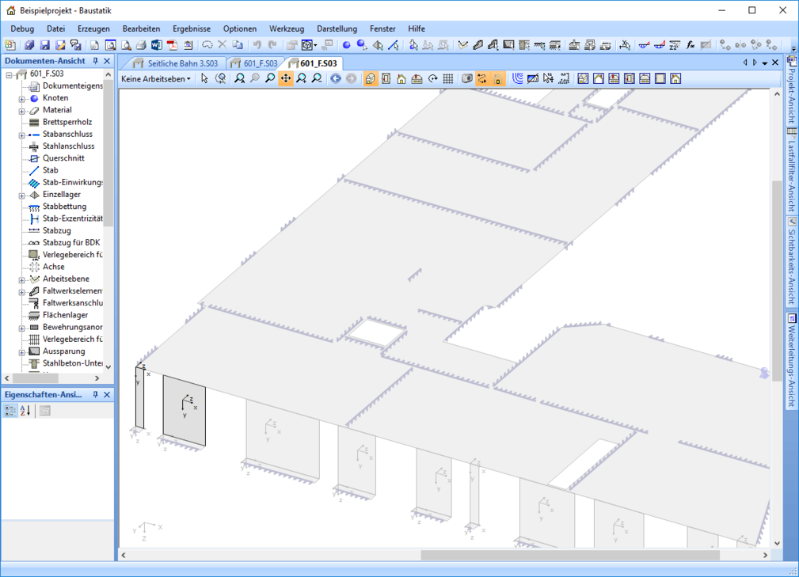799x577 pixels.
Task: Open the Keine Arbeitsebene dropdown
Action: click(x=156, y=78)
